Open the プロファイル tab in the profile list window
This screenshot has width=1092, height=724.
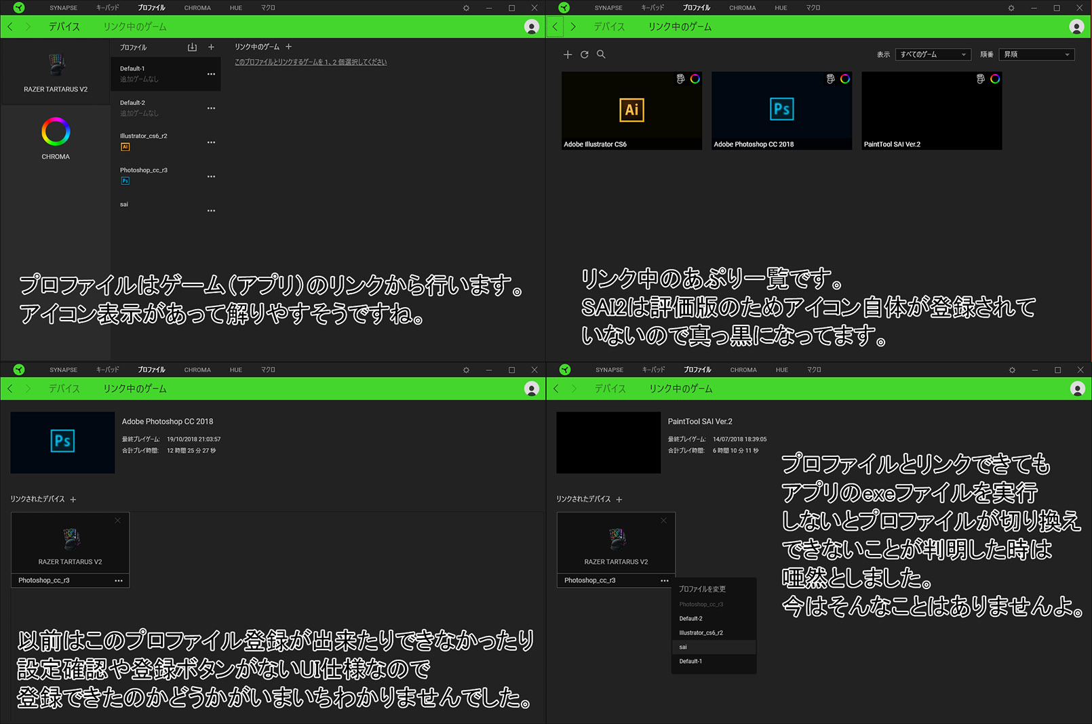151,8
